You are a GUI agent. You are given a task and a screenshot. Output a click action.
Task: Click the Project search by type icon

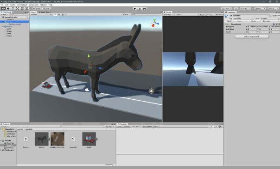(107, 127)
